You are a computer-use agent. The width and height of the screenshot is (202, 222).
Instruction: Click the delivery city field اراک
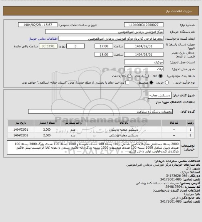pos(144,69)
